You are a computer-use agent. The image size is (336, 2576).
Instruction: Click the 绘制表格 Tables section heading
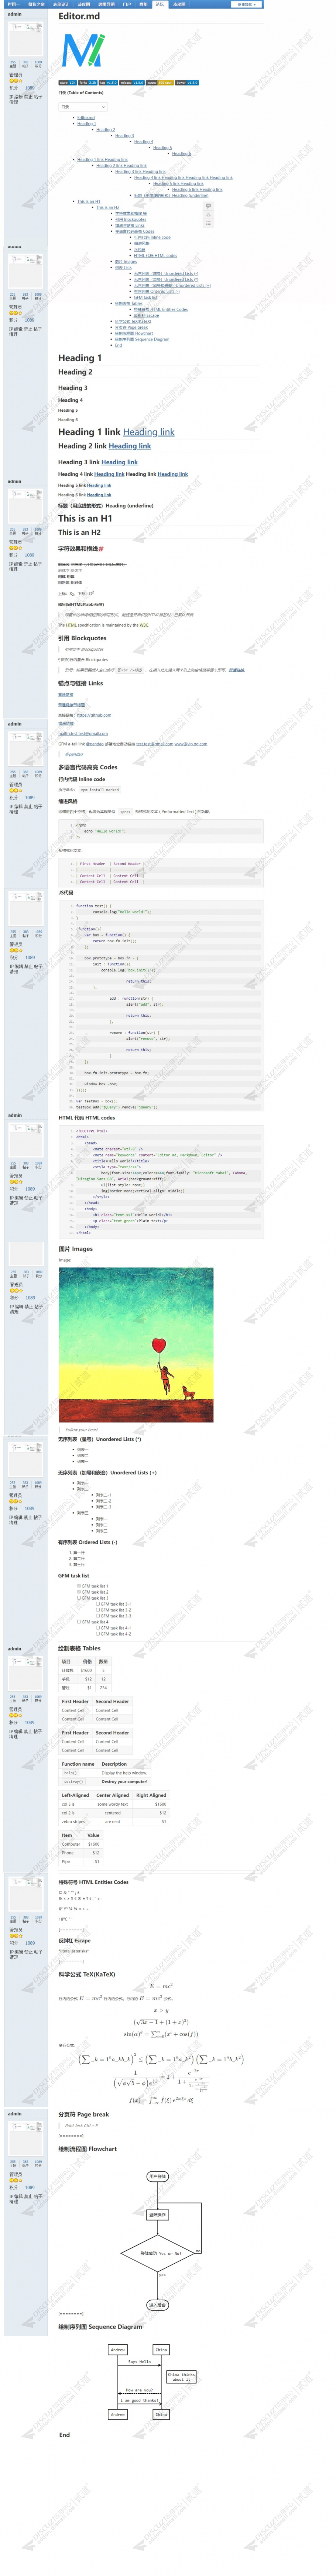79,1648
